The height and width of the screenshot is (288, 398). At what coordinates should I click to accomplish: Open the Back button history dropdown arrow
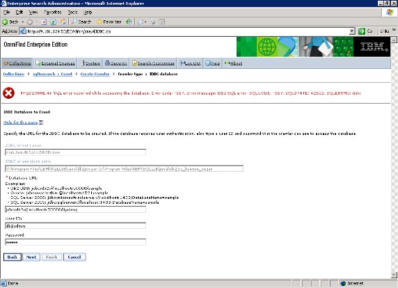[22, 22]
